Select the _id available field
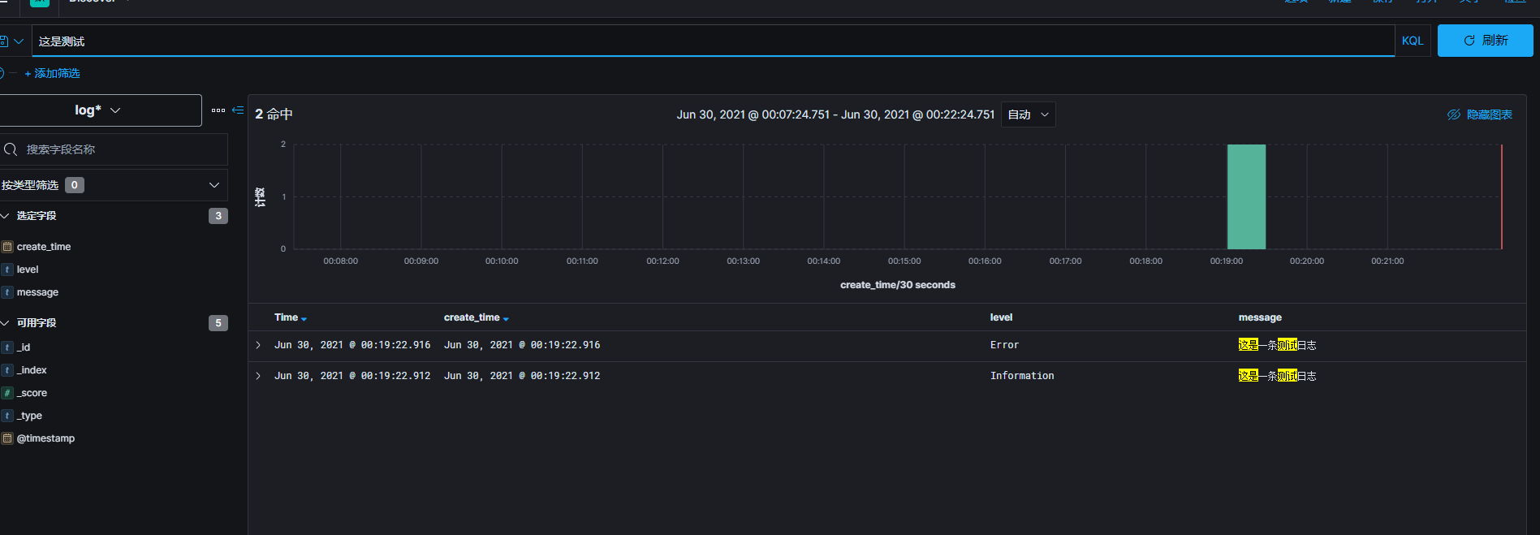Image resolution: width=1540 pixels, height=535 pixels. [24, 347]
